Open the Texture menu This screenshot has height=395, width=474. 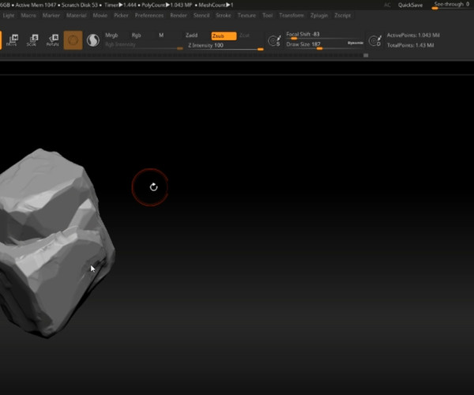pyautogui.click(x=246, y=15)
